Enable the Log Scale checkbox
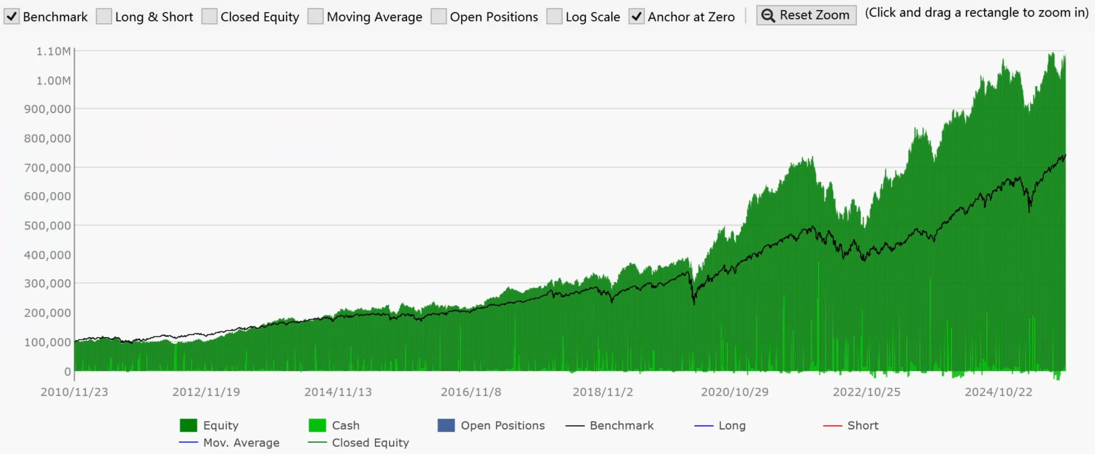This screenshot has height=454, width=1095. coord(554,17)
